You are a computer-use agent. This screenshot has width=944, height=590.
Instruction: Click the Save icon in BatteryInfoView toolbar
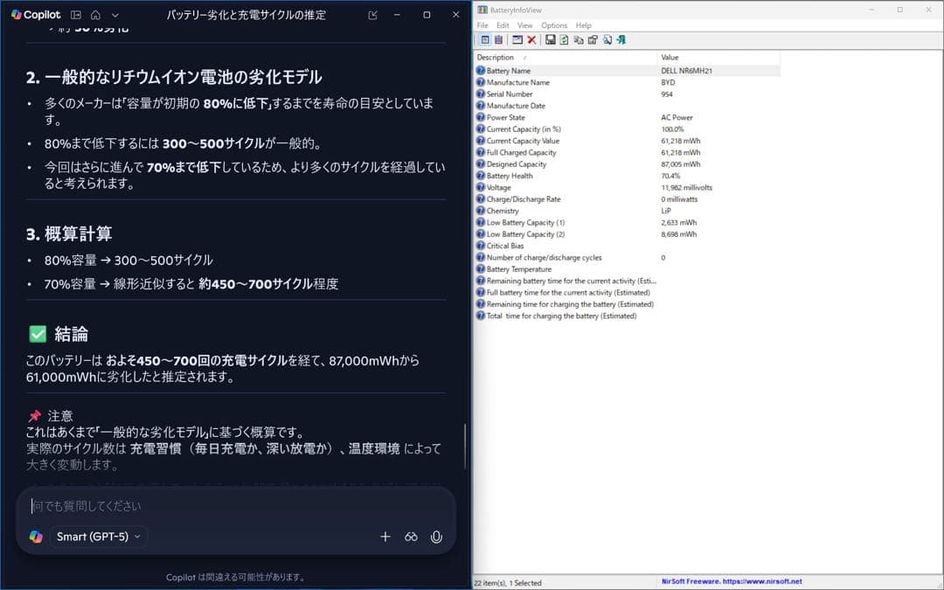(550, 40)
